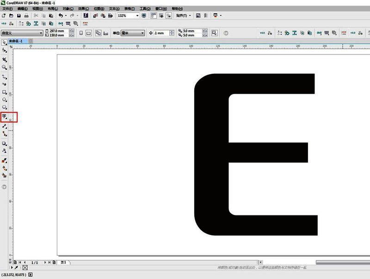Select the Pick tool arrow
The width and height of the screenshot is (370, 279).
(x=5, y=43)
